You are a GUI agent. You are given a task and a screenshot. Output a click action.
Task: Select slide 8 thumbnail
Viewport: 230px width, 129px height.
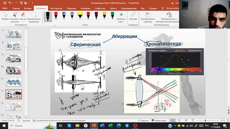14,46
